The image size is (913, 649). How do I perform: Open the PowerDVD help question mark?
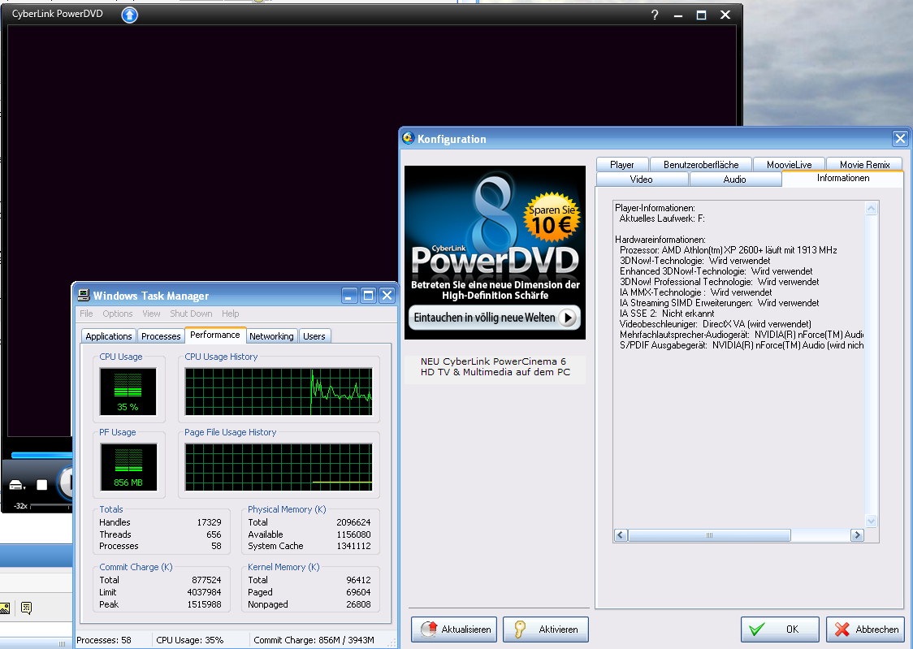tap(655, 15)
